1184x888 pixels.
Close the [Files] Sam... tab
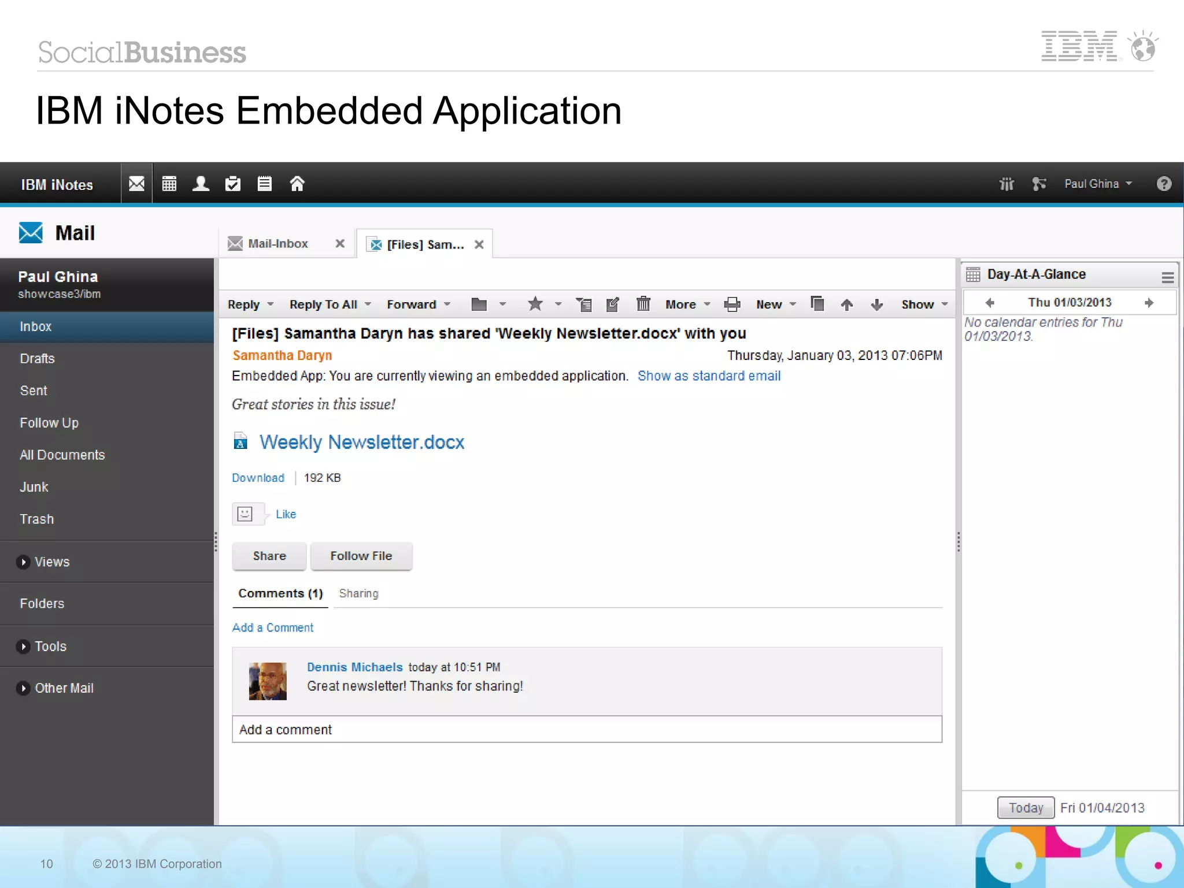pyautogui.click(x=479, y=245)
